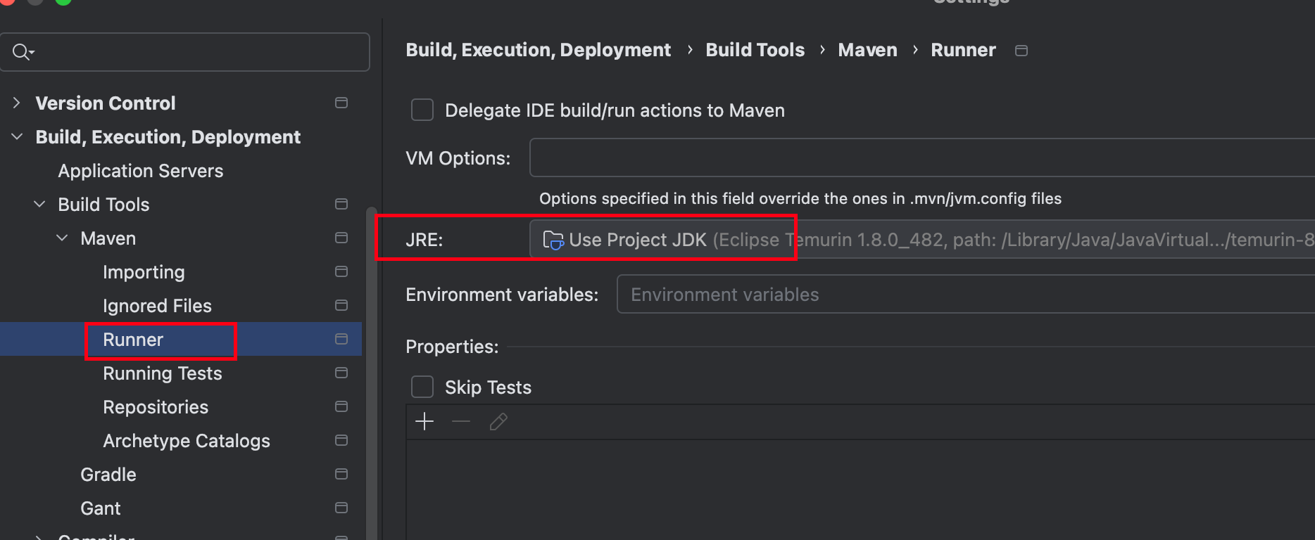Viewport: 1315px width, 540px height.
Task: Click the remove property minus icon
Action: coord(461,422)
